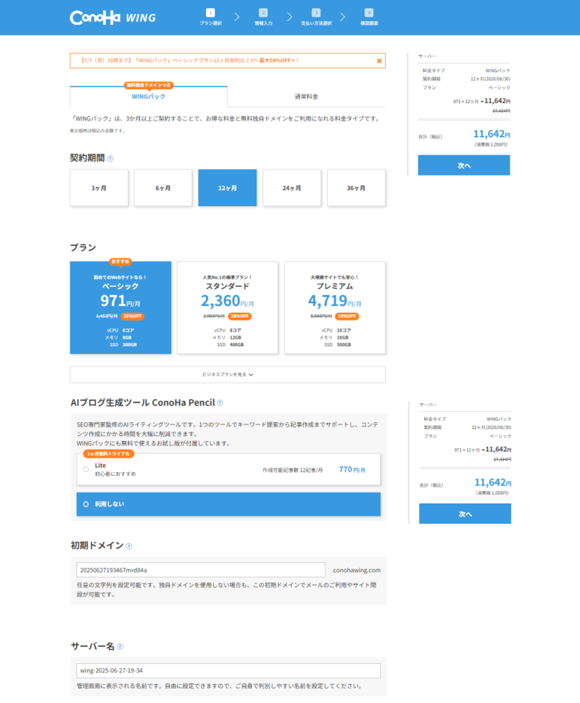Click step 1 プラン選択 indicator
The width and height of the screenshot is (580, 703).
pyautogui.click(x=210, y=17)
